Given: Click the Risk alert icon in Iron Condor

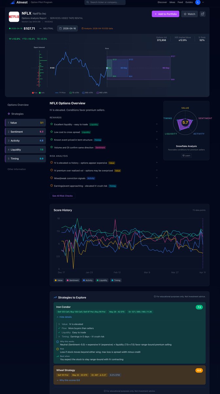Looking at the screenshot, I should pos(58,349).
